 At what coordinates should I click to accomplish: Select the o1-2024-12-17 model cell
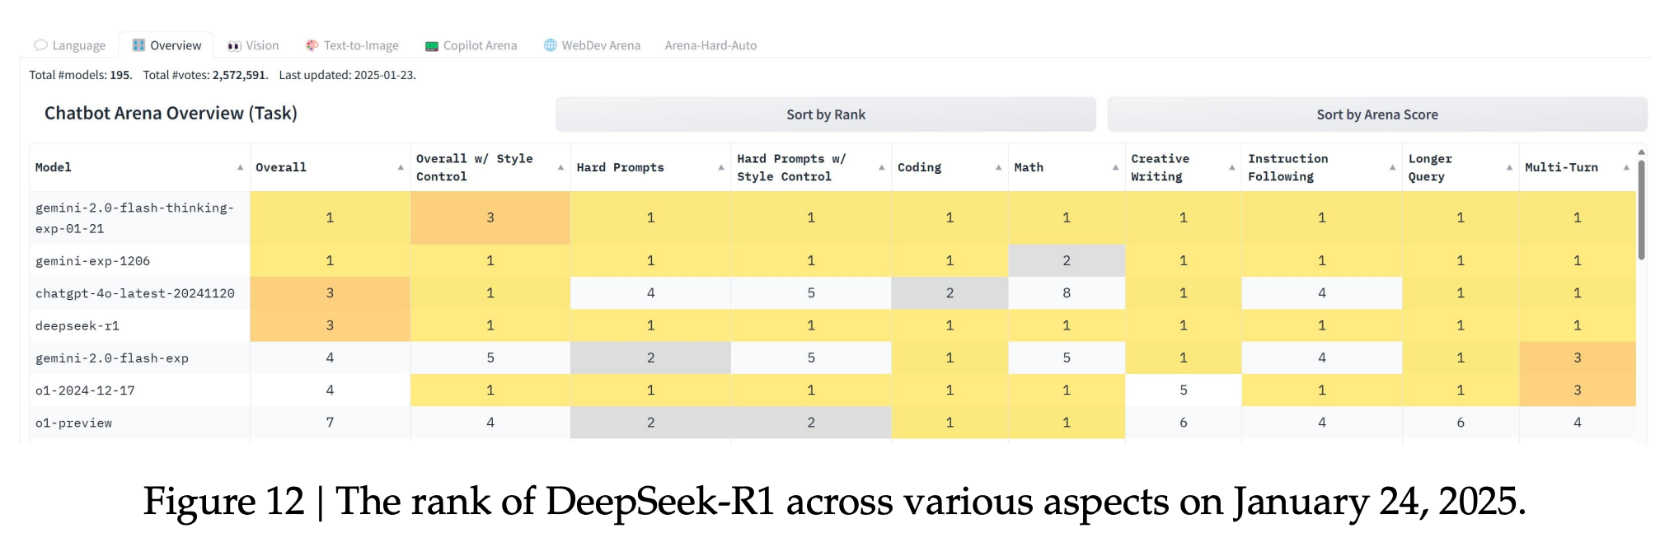click(140, 390)
